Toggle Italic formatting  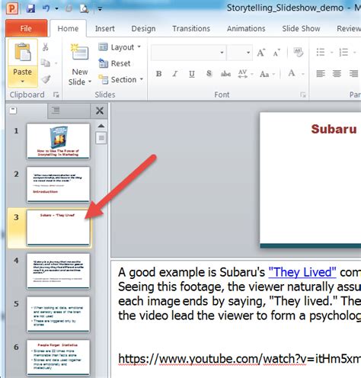click(x=175, y=74)
